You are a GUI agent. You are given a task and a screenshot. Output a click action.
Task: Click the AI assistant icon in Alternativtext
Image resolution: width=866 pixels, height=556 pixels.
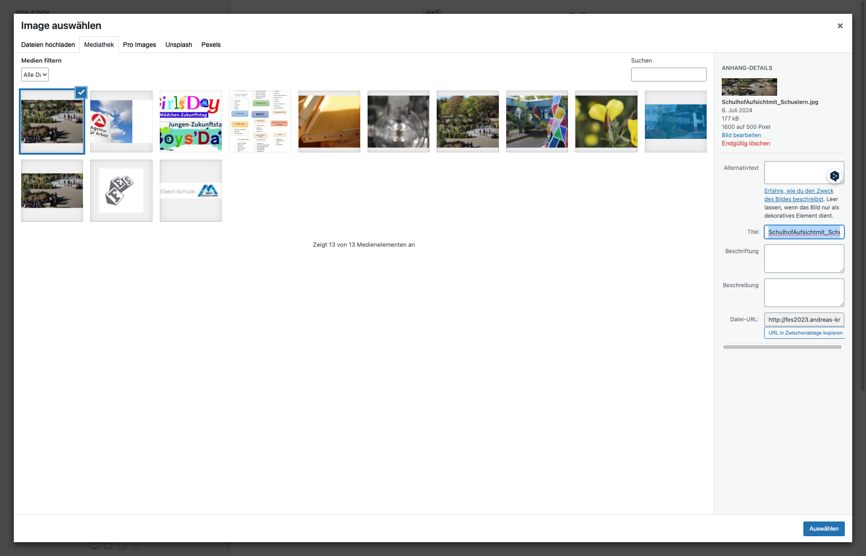coord(834,176)
